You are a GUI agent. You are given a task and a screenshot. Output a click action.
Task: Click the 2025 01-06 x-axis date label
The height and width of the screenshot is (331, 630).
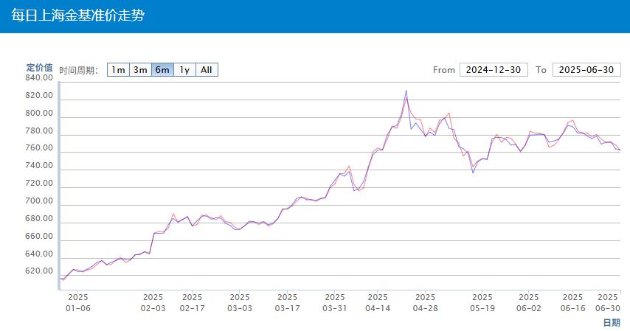(x=78, y=303)
